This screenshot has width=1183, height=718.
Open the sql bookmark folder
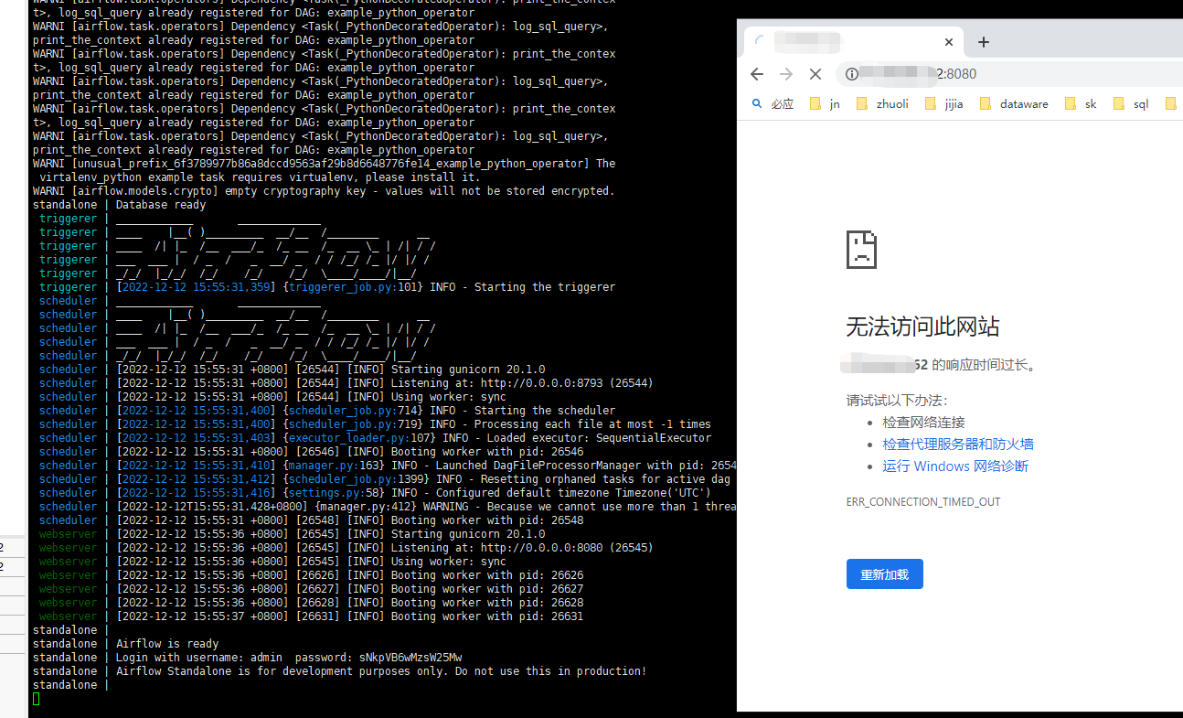pos(1131,104)
